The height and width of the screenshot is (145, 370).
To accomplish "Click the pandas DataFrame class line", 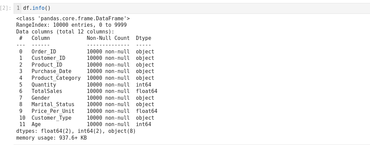I will pos(73,19).
